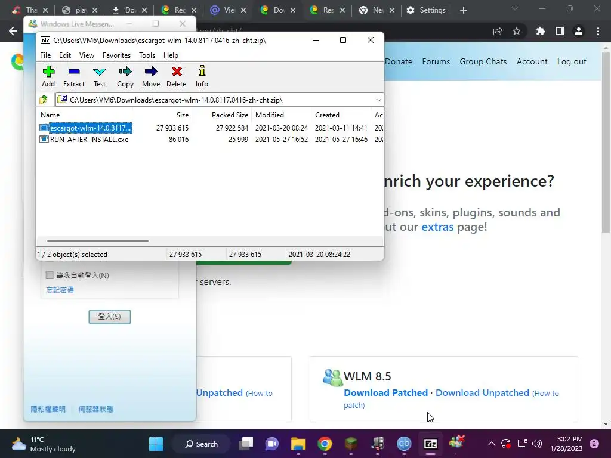Open the Donate link on the webpage
Image resolution: width=611 pixels, height=458 pixels.
pyautogui.click(x=398, y=61)
